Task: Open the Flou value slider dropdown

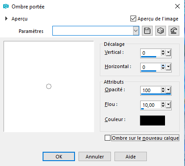Action: pyautogui.click(x=168, y=105)
